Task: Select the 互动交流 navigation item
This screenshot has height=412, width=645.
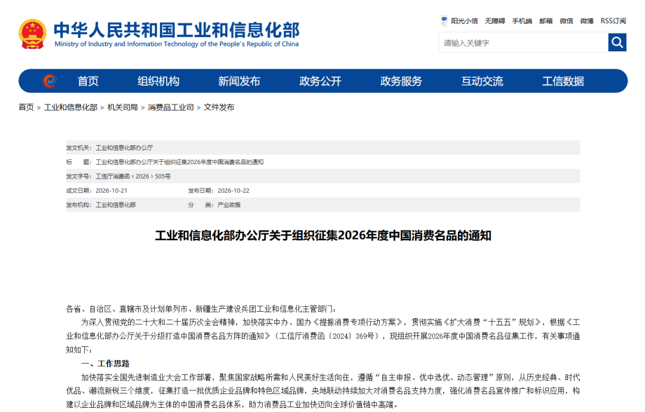Action: [x=482, y=81]
